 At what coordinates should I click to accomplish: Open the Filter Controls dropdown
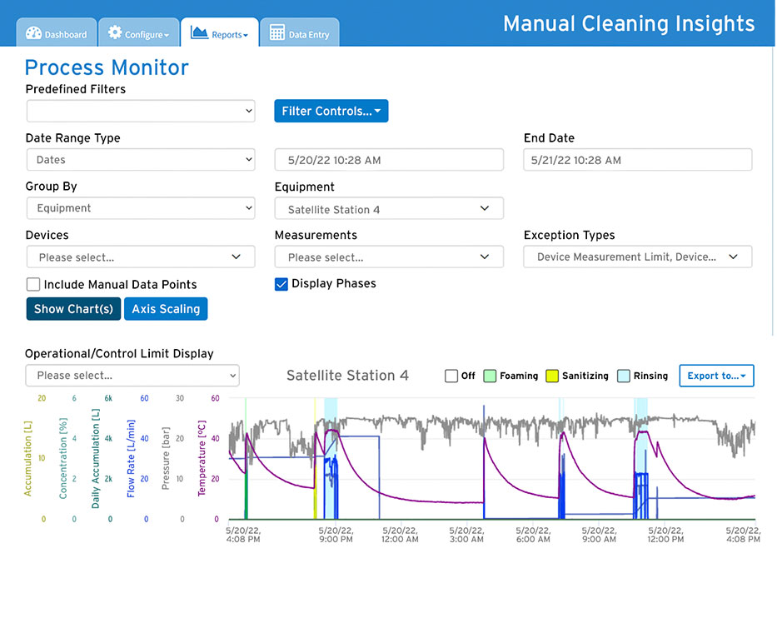[x=331, y=111]
